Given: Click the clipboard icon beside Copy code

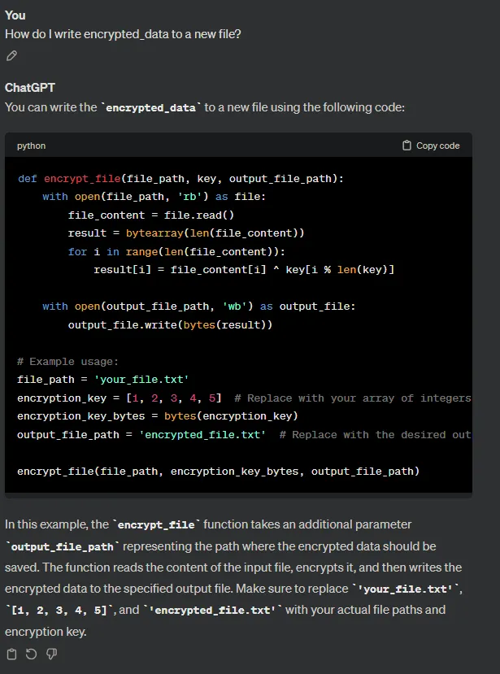Looking at the screenshot, I should (x=407, y=146).
